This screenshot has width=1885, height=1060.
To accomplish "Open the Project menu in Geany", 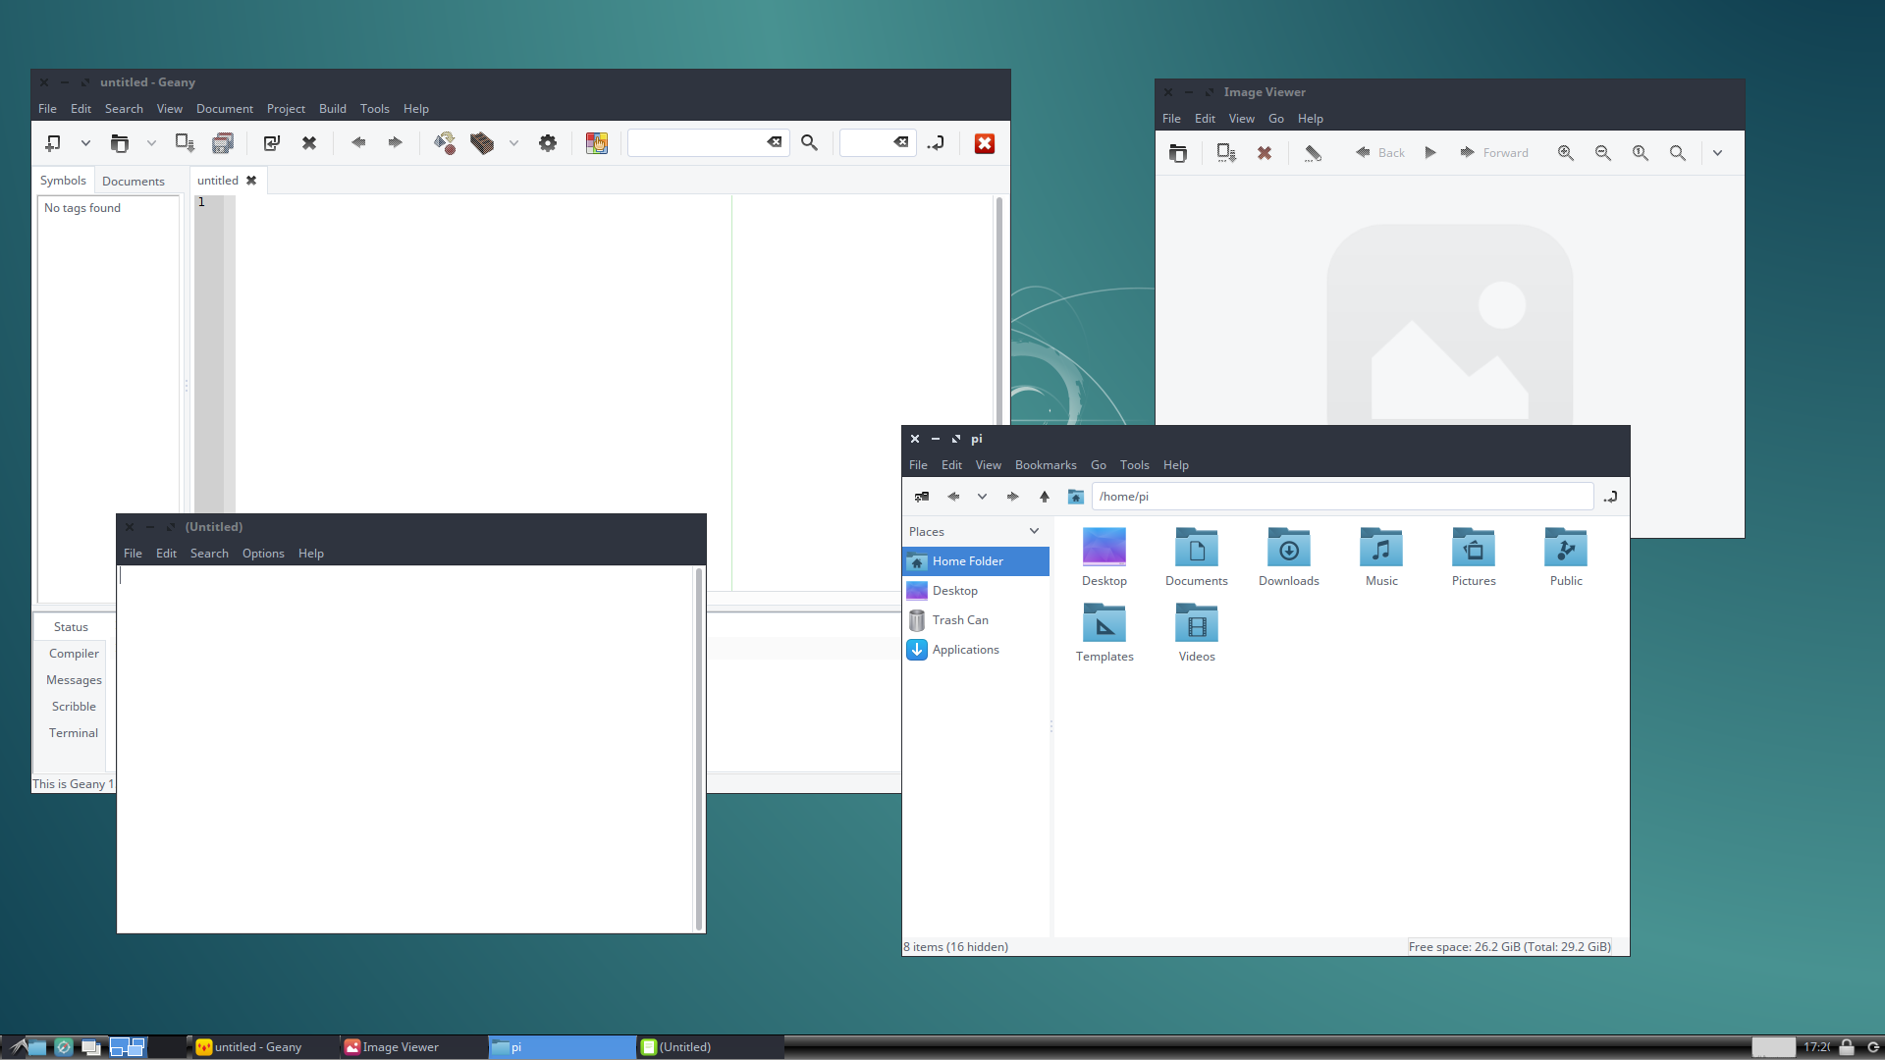I will coord(286,109).
